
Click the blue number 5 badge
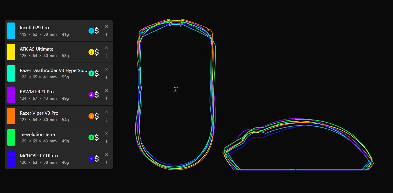pyautogui.click(x=91, y=159)
